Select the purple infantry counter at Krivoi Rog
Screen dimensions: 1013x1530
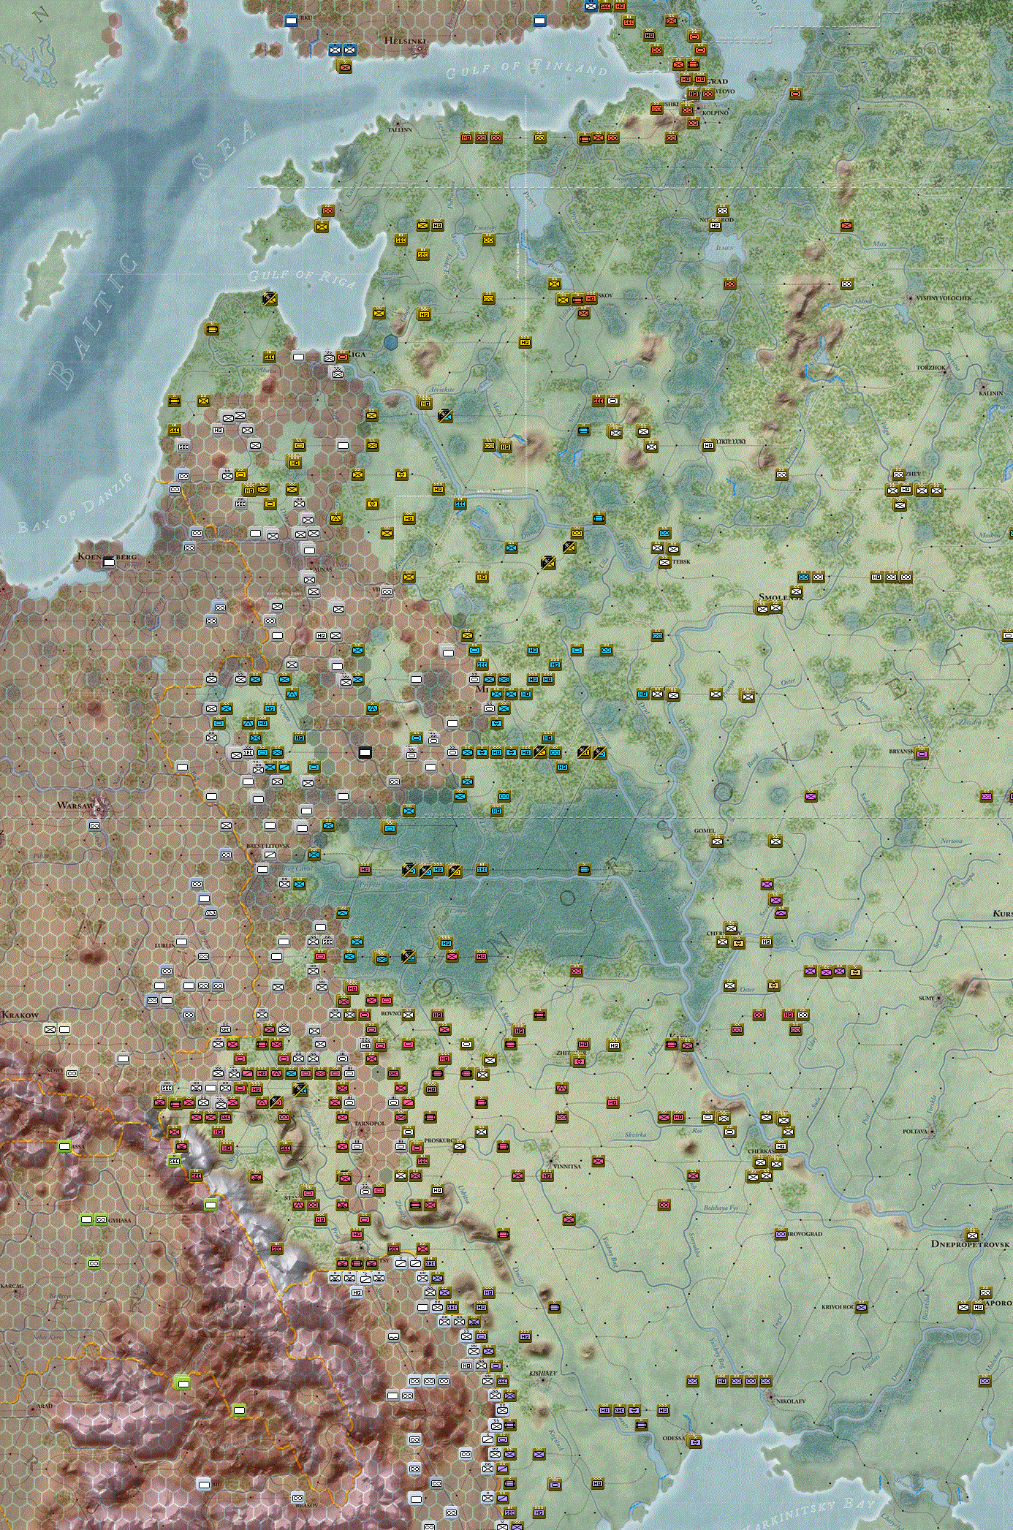coord(861,1307)
